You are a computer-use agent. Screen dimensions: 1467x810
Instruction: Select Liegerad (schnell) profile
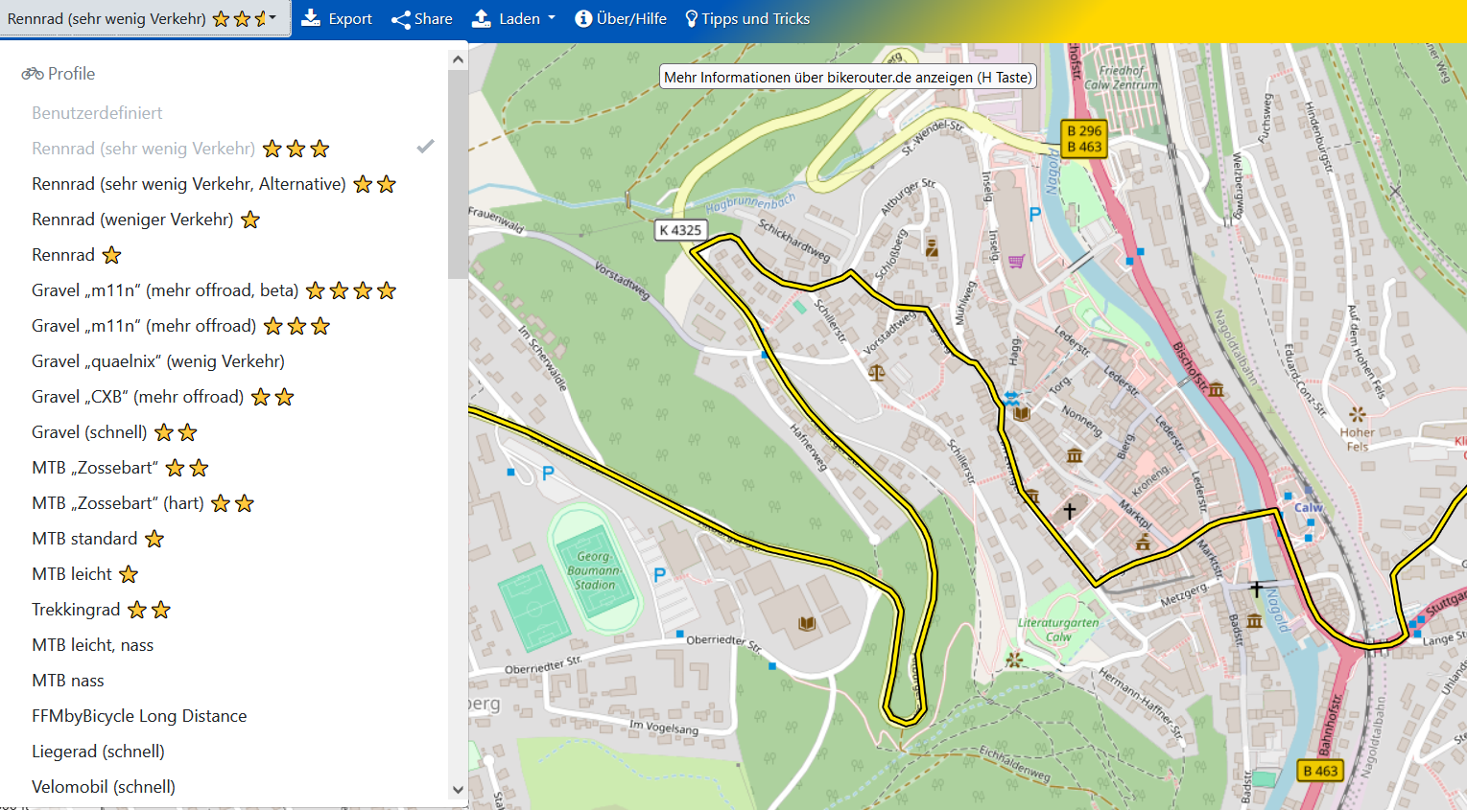click(98, 752)
